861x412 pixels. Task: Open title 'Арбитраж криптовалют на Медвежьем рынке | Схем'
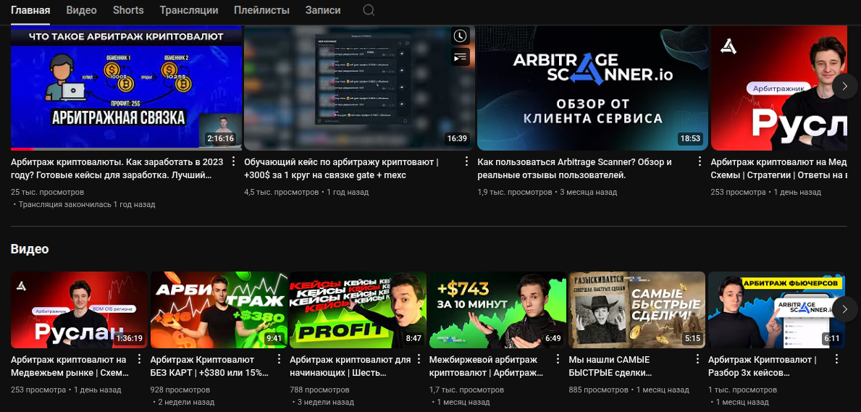click(x=69, y=366)
